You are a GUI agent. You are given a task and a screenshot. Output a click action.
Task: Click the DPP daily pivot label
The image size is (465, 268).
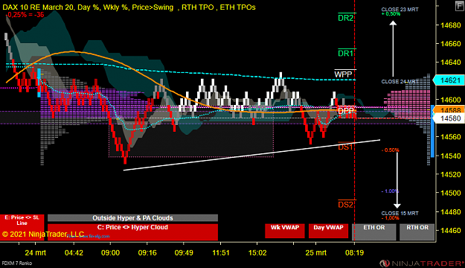346,111
